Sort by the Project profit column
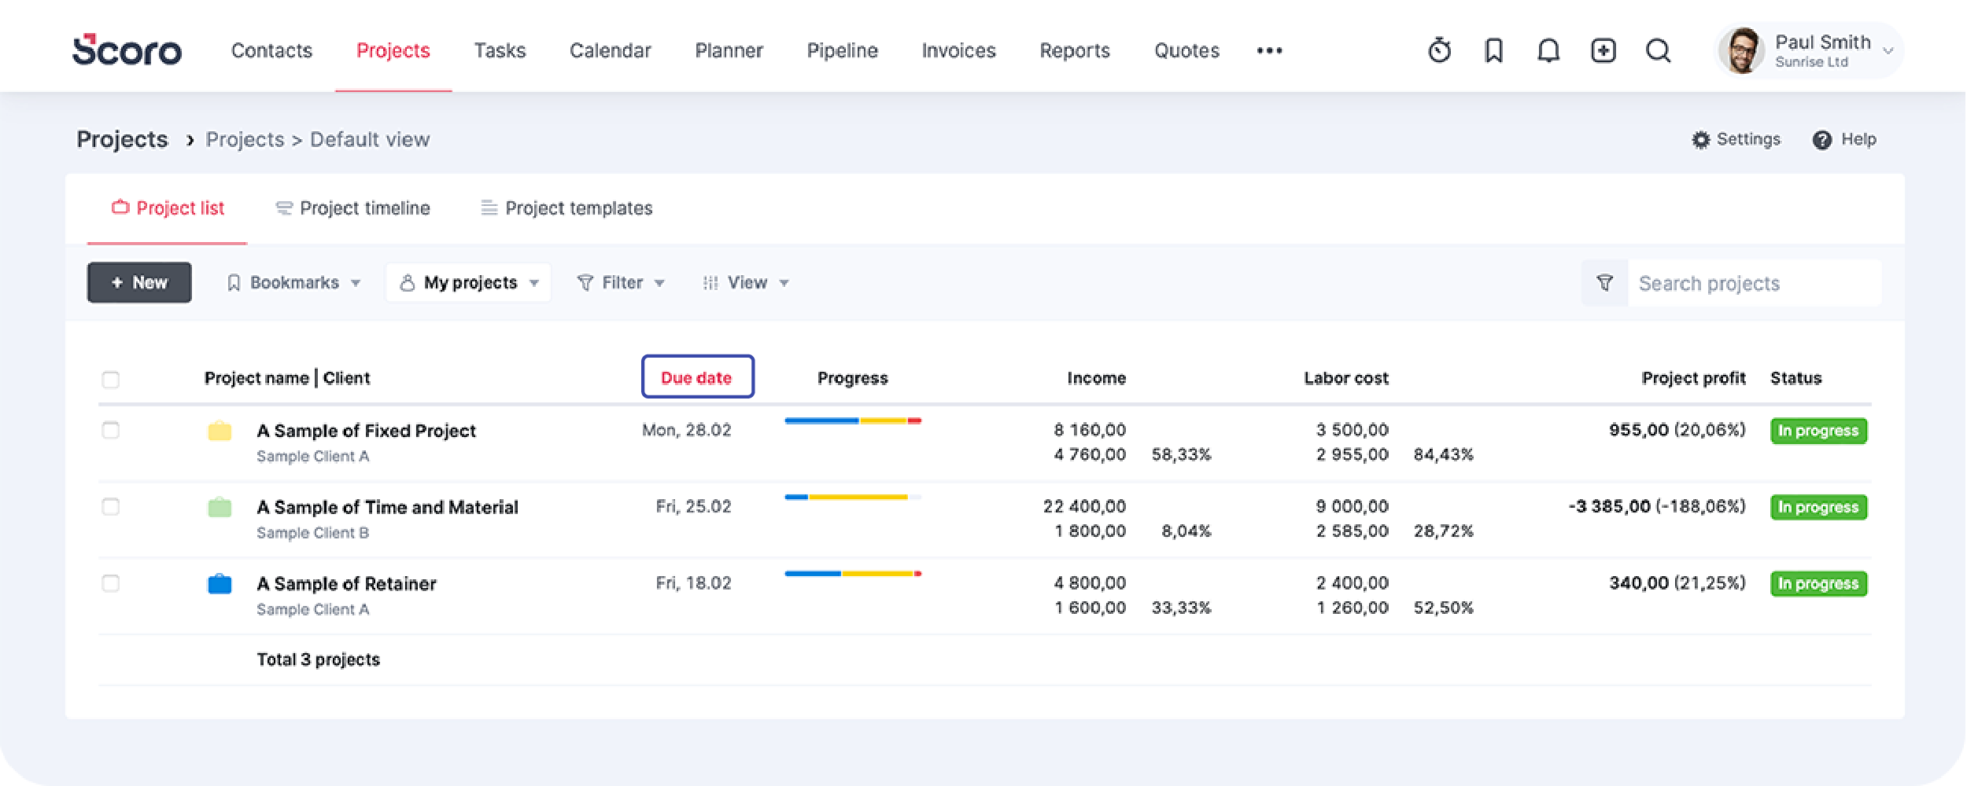This screenshot has height=786, width=1967. (x=1693, y=378)
